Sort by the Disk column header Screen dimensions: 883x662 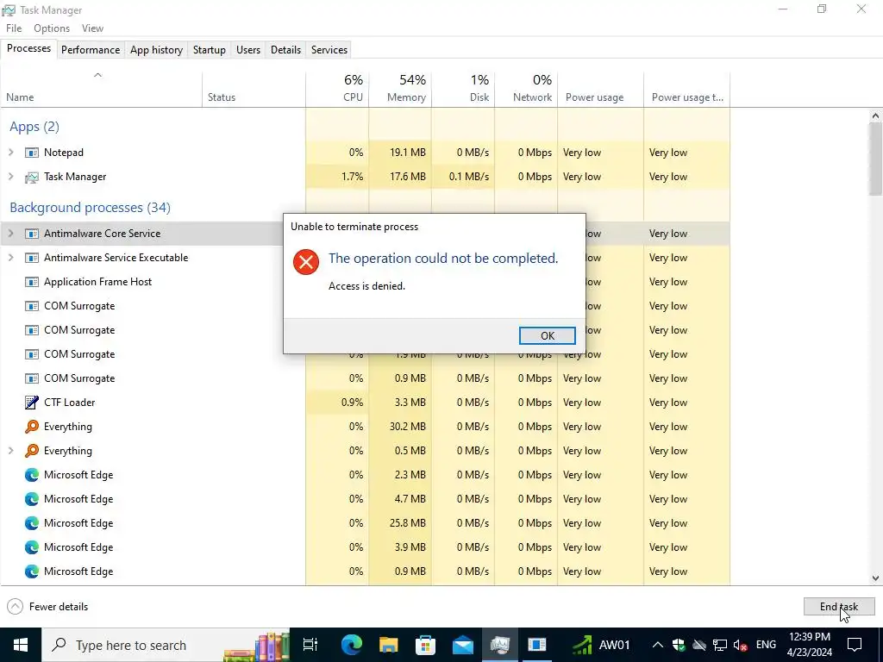click(x=463, y=89)
